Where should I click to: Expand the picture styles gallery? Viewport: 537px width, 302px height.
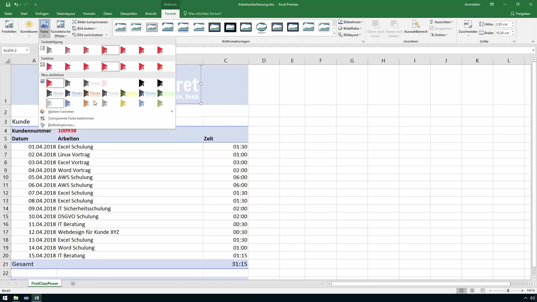pos(334,34)
